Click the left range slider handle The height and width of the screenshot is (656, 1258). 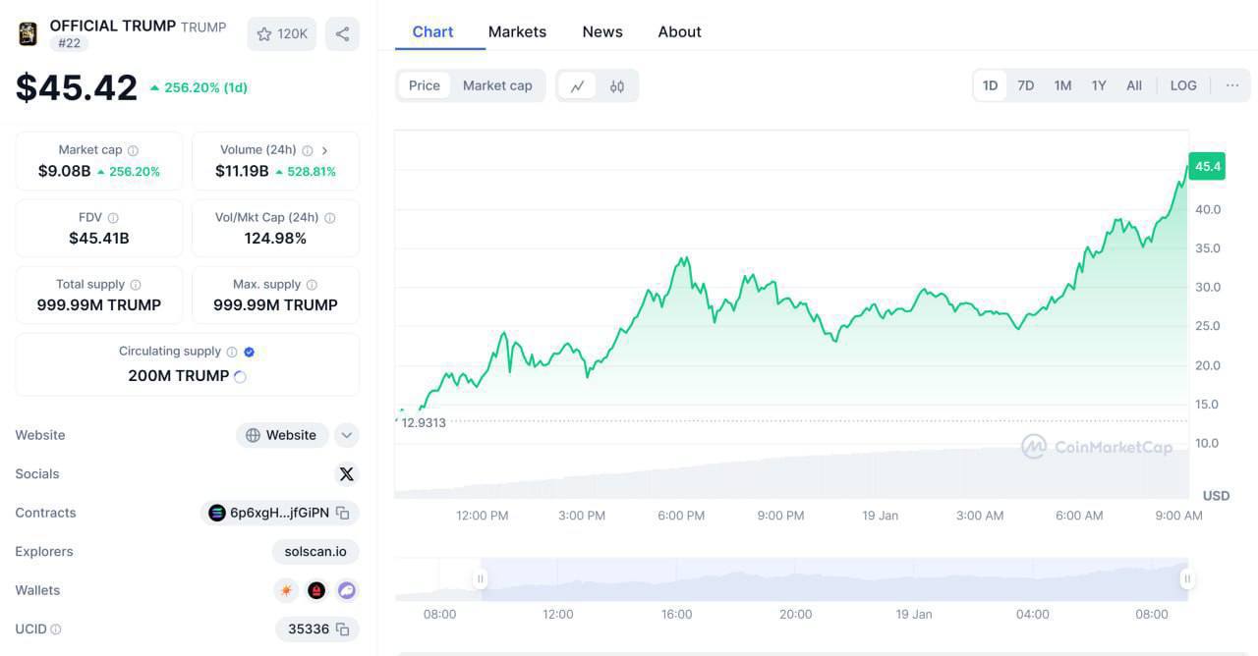click(x=481, y=579)
